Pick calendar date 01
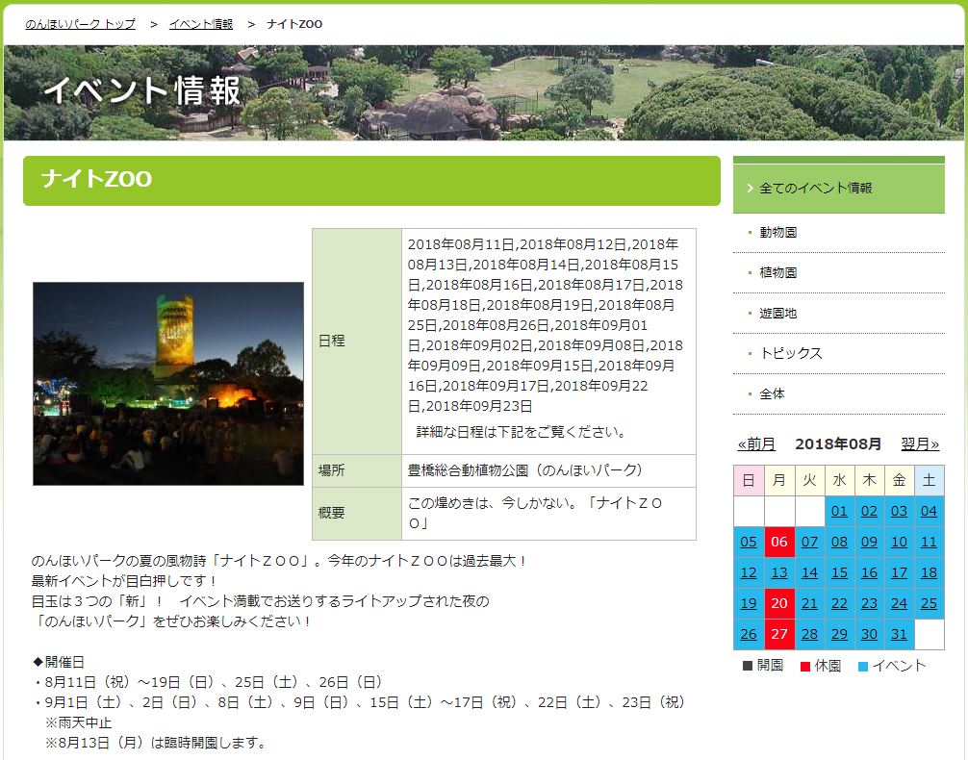This screenshot has width=968, height=760. 839,511
